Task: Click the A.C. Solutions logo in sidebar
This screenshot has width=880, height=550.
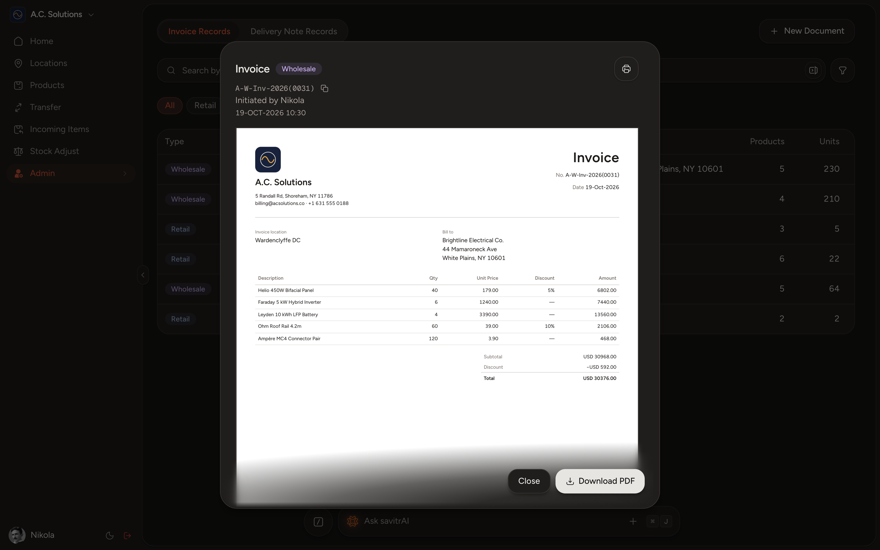Action: [x=18, y=15]
